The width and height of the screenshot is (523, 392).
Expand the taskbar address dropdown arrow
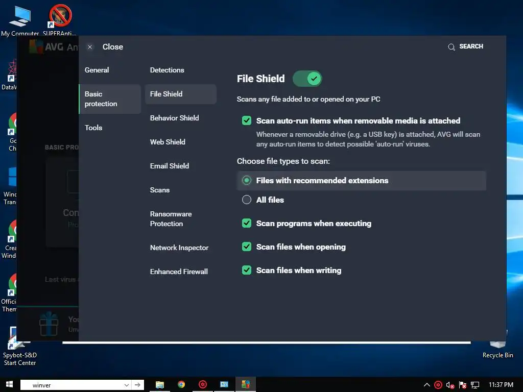pyautogui.click(x=127, y=385)
